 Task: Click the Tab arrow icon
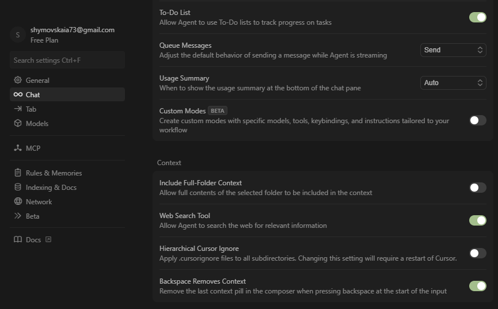click(18, 109)
